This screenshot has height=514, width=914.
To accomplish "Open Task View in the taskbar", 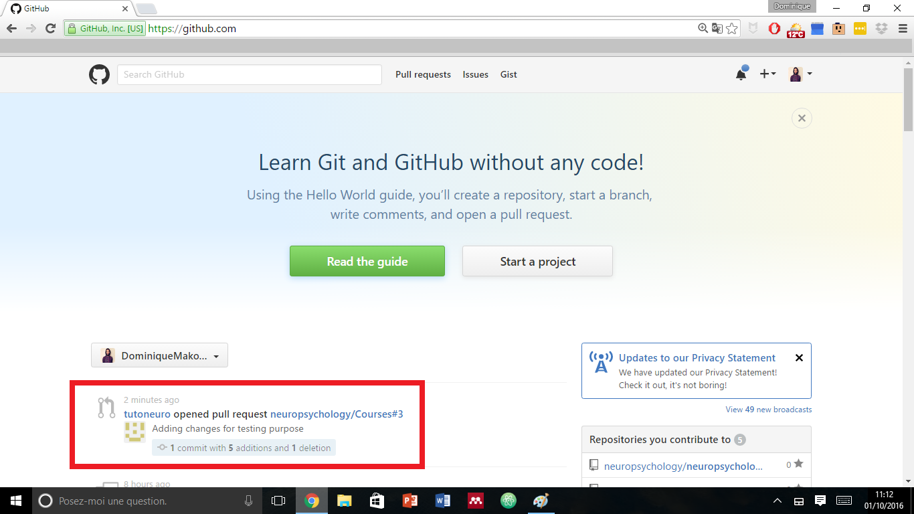I will pyautogui.click(x=278, y=501).
